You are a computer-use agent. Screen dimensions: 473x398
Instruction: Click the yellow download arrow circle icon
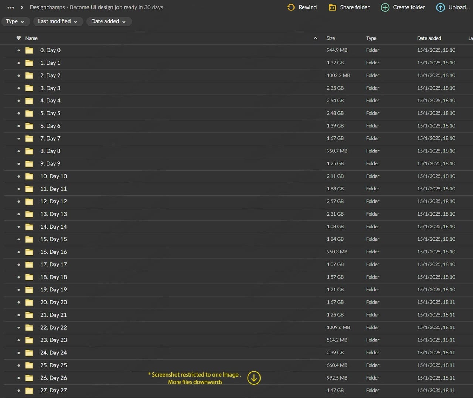pyautogui.click(x=254, y=378)
